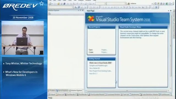Click the 'Visual Studio Developer News' heading
Image resolution: width=176 pixels, height=99 pixels.
(x=130, y=27)
